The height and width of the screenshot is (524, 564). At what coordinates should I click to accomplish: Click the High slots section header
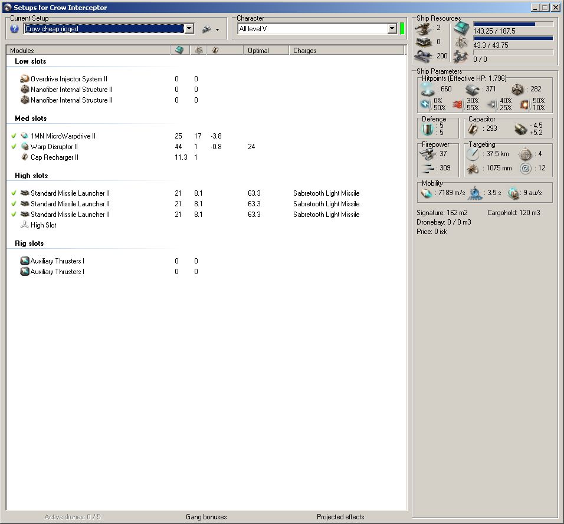coord(31,176)
